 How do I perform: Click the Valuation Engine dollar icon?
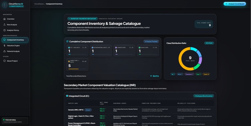(4, 46)
